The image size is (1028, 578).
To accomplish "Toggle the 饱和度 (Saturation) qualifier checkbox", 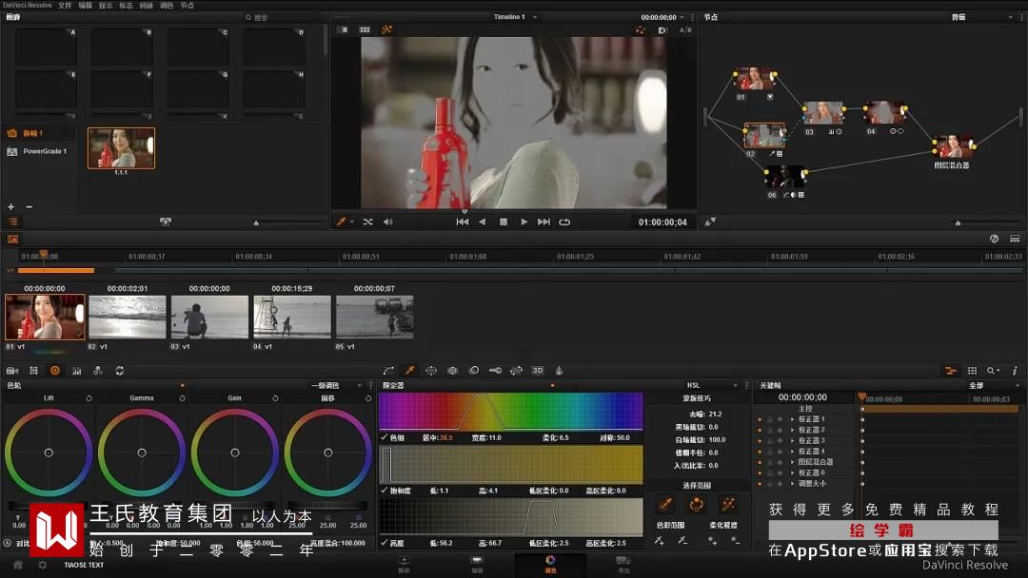I will coord(385,491).
